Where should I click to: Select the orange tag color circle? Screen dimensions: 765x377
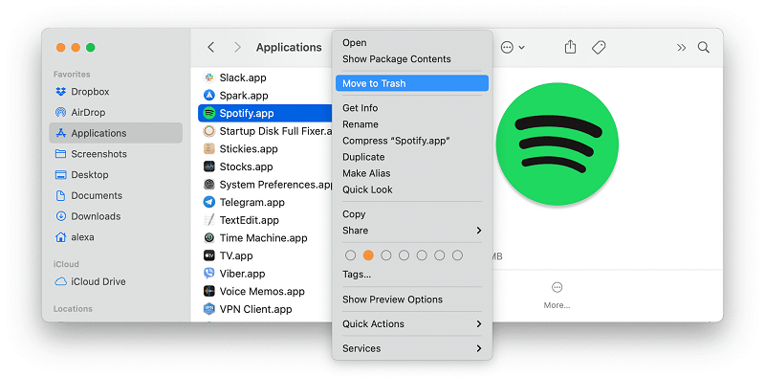(x=368, y=255)
